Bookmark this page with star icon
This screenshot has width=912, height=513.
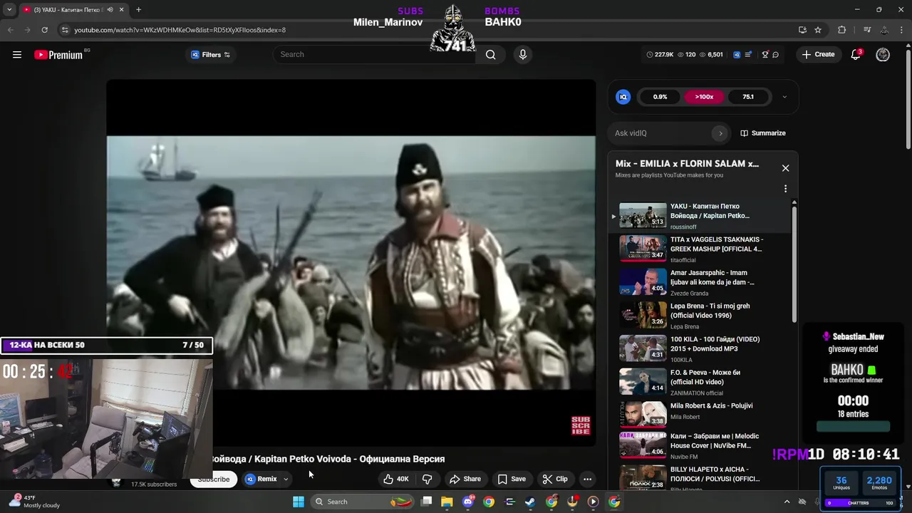[x=818, y=30]
